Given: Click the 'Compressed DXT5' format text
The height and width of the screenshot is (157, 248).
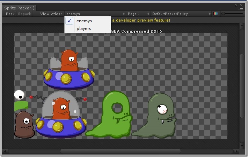Looking at the screenshot, I should 141,31.
